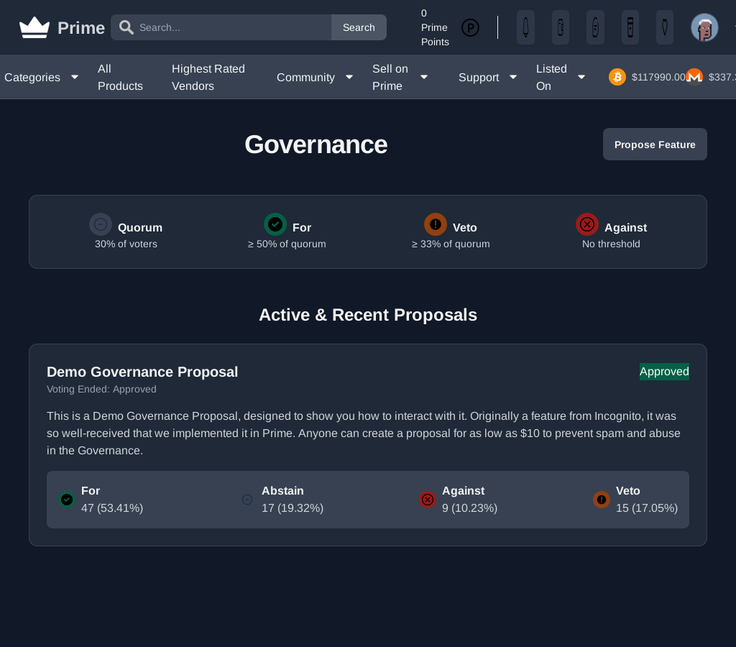
Task: Open the Support dropdown menu
Action: [x=488, y=77]
